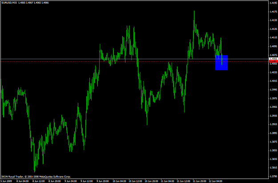278x183 pixels.
Task: Click the 1.4135 price scale label
Action: point(274,29)
